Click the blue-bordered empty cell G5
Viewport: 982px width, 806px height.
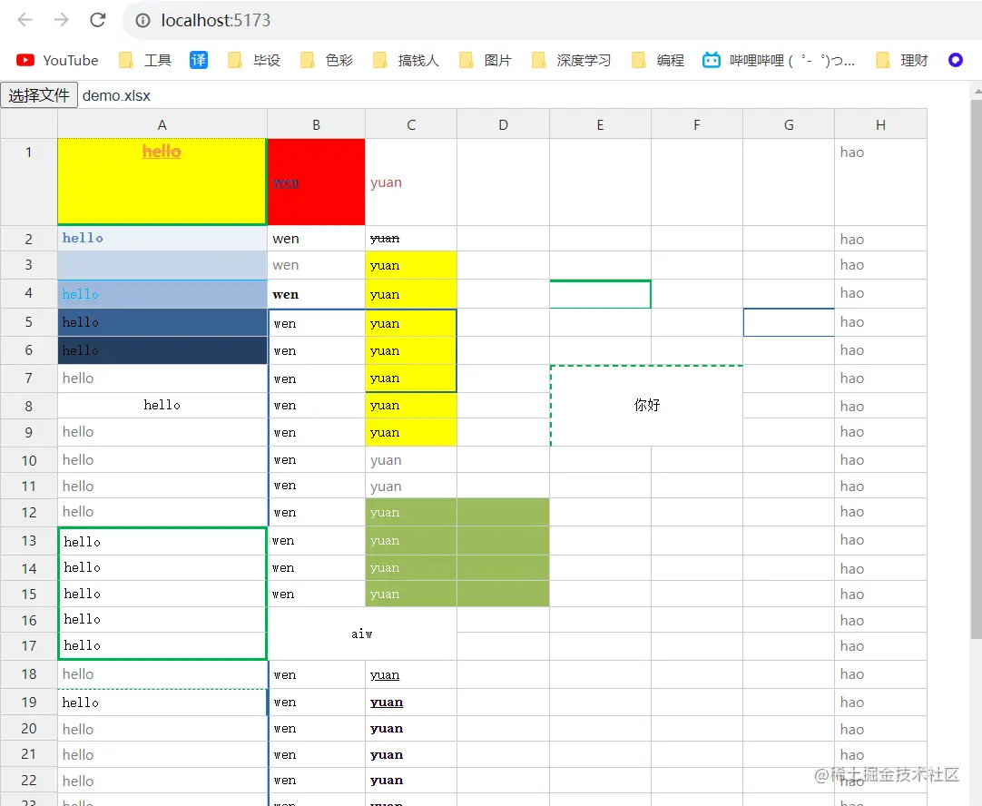789,322
